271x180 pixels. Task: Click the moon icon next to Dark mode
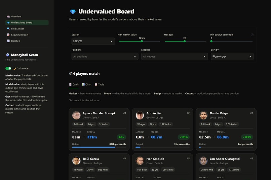coord(14,68)
